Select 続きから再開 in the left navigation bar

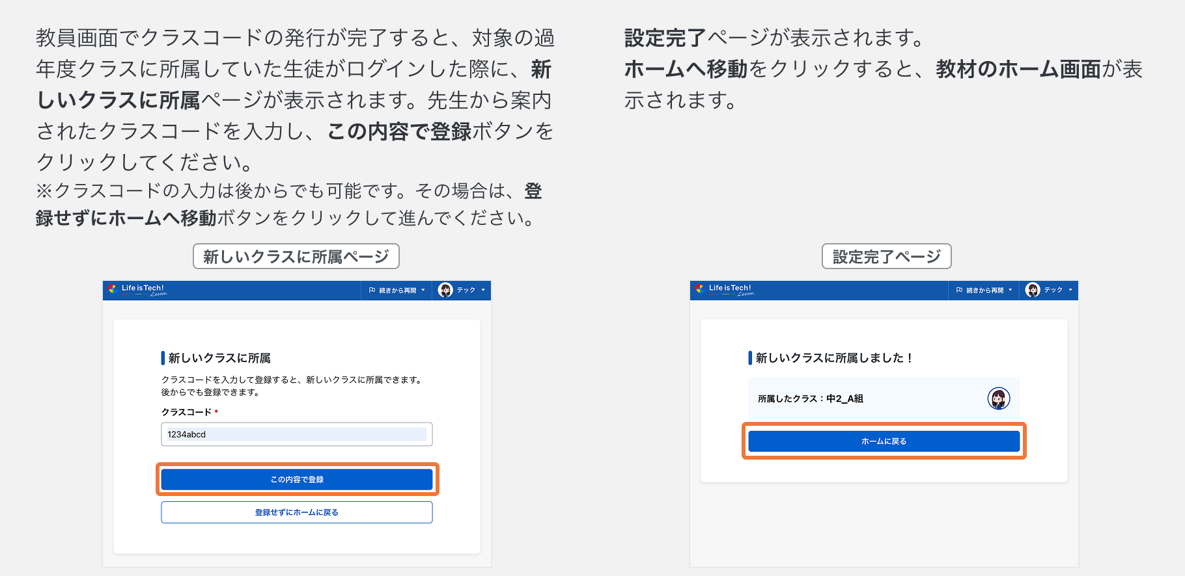point(397,290)
